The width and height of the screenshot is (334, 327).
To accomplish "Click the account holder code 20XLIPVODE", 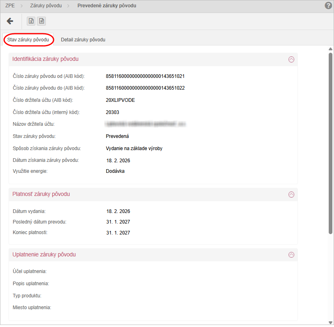I will (120, 100).
